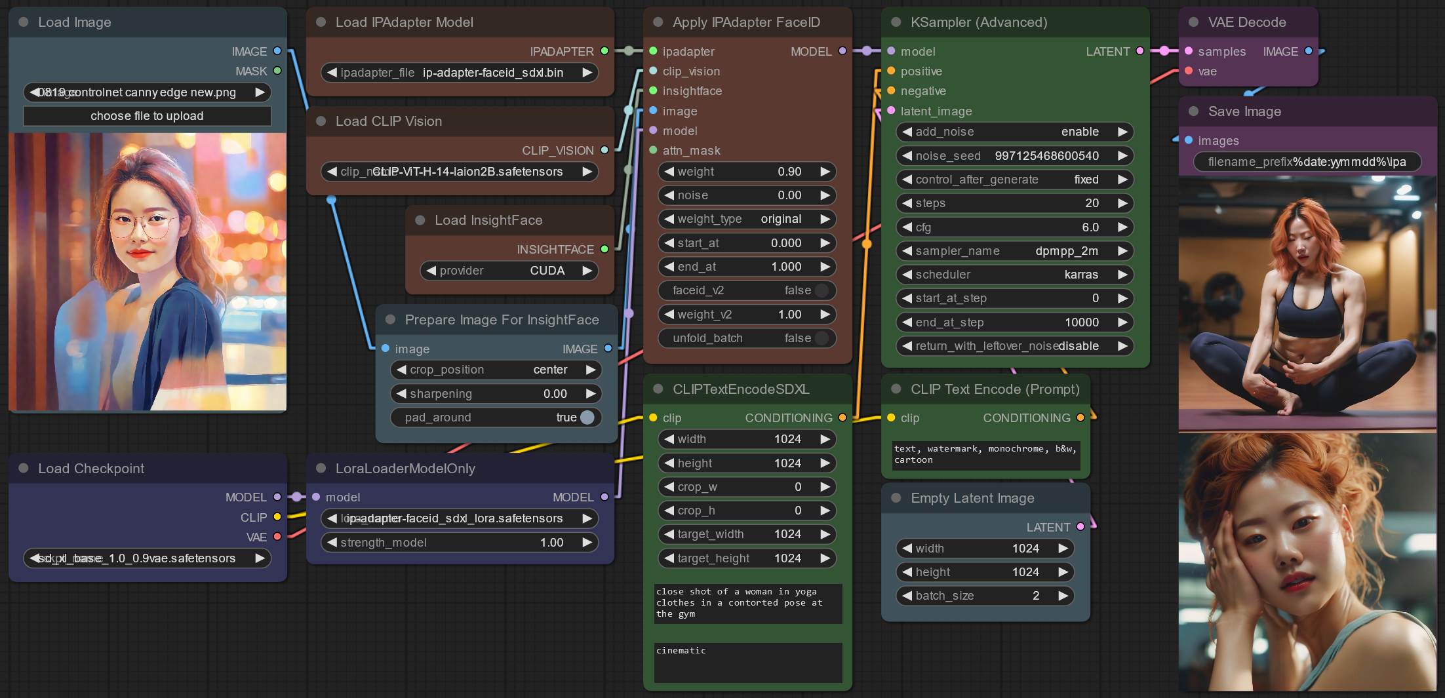Collapse the Load Image node using its dot
This screenshot has height=698, width=1445.
[x=24, y=22]
